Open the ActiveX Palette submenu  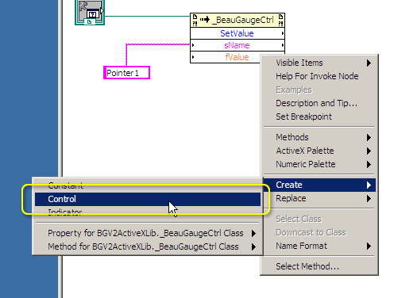coord(319,151)
